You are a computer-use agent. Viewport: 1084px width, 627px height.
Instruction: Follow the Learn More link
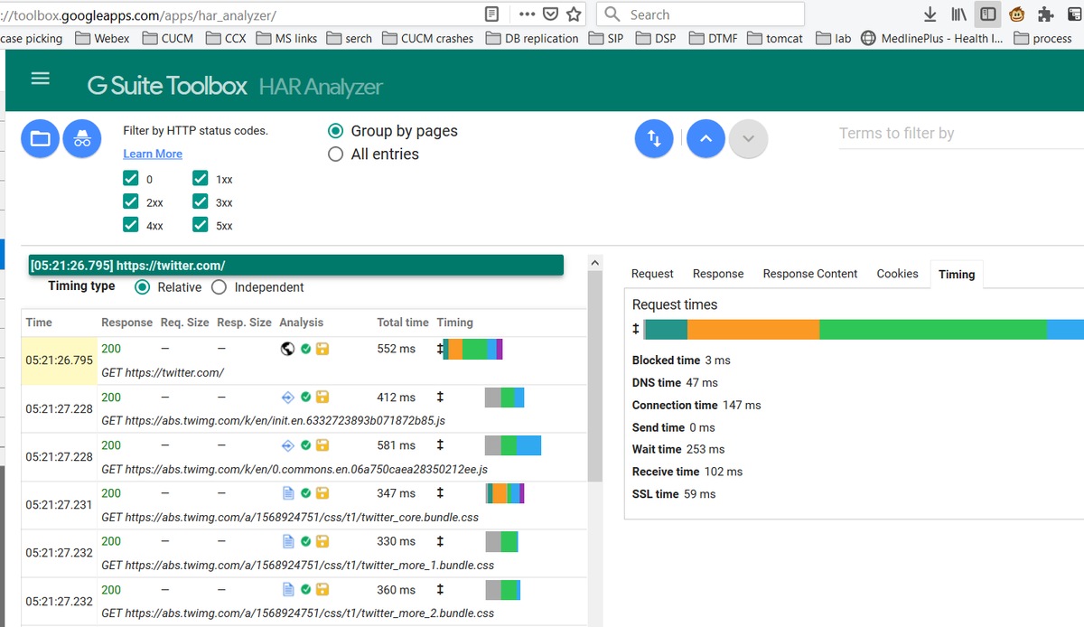pos(153,154)
